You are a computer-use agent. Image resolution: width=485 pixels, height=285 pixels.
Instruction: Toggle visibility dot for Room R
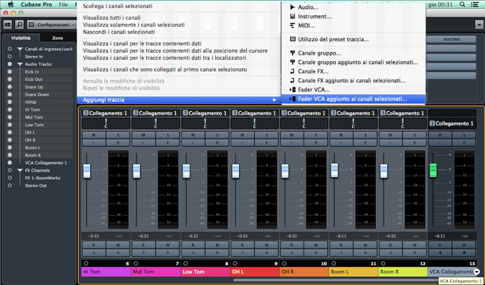[10, 155]
